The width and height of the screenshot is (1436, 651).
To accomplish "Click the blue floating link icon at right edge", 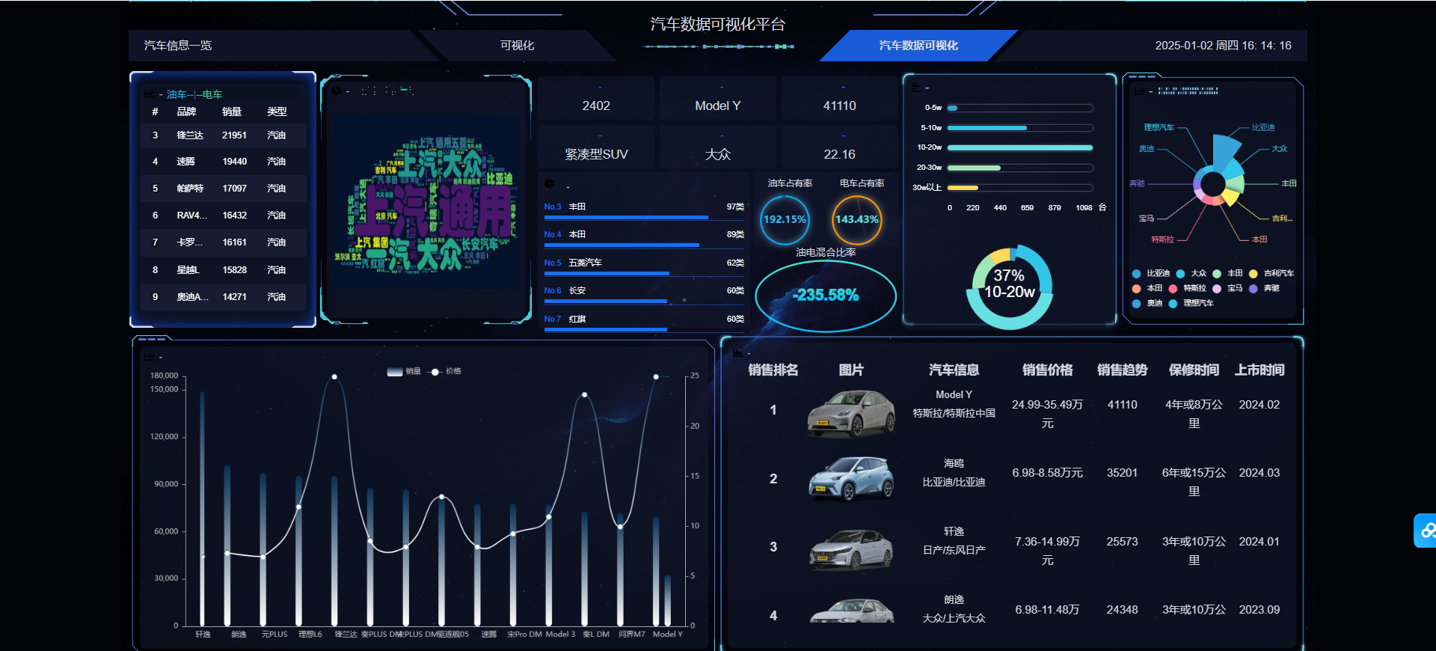I will [1426, 531].
